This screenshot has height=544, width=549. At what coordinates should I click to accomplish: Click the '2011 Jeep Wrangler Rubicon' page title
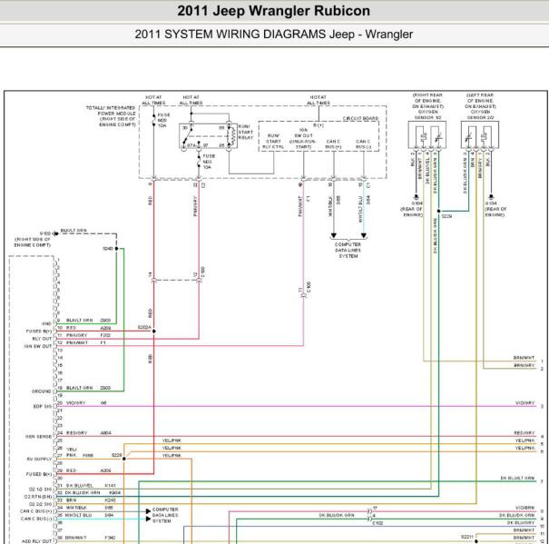(273, 11)
